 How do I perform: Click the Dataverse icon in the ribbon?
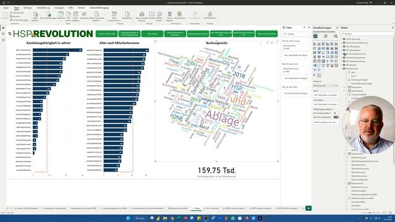click(x=84, y=15)
